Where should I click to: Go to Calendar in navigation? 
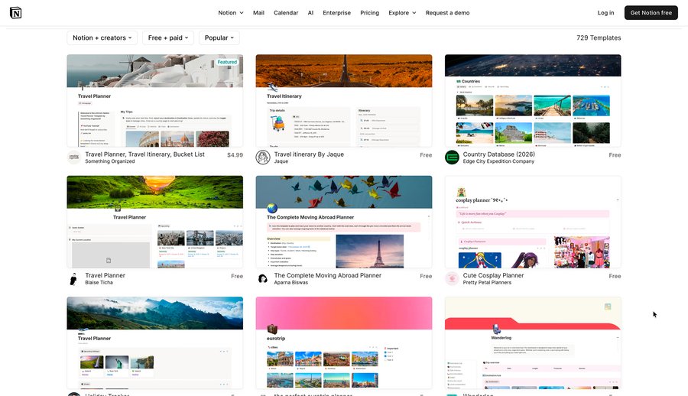[286, 13]
